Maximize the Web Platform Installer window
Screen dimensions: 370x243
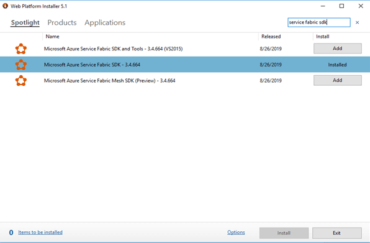tap(341, 6)
